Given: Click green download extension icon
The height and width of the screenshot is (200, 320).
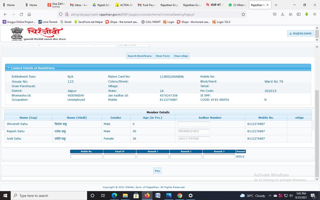Looking at the screenshot, I should click(307, 14).
